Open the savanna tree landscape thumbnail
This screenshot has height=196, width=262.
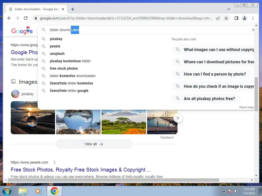click(x=124, y=122)
